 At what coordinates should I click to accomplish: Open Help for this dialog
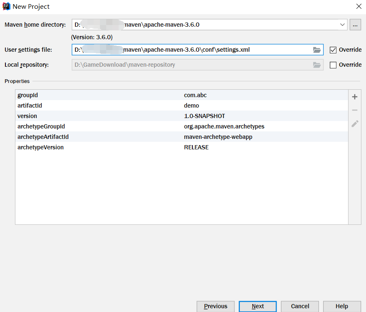point(342,306)
